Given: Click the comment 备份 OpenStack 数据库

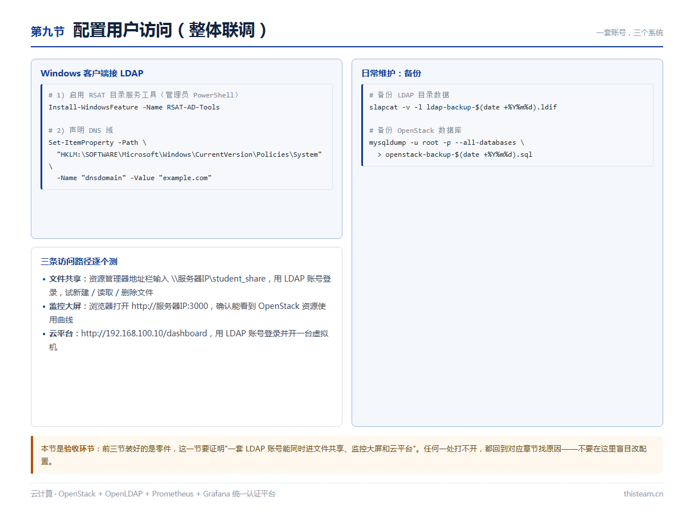Looking at the screenshot, I should (415, 131).
